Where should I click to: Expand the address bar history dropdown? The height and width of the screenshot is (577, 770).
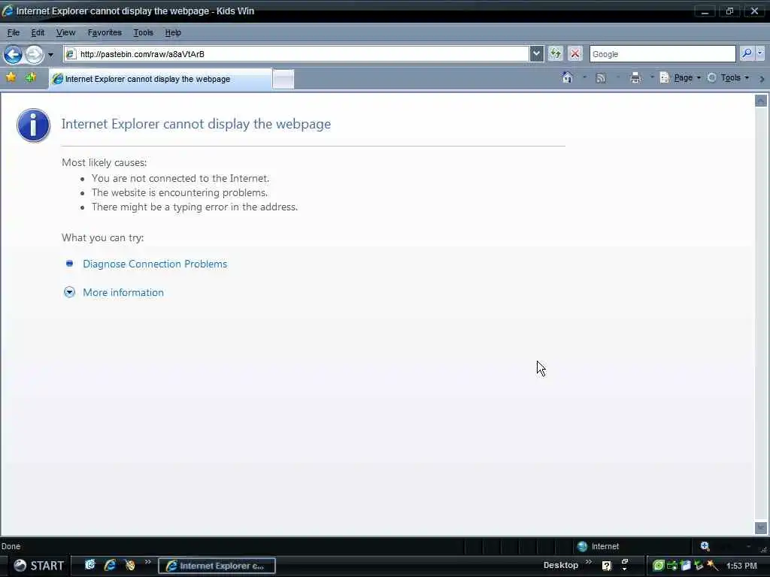click(x=536, y=54)
